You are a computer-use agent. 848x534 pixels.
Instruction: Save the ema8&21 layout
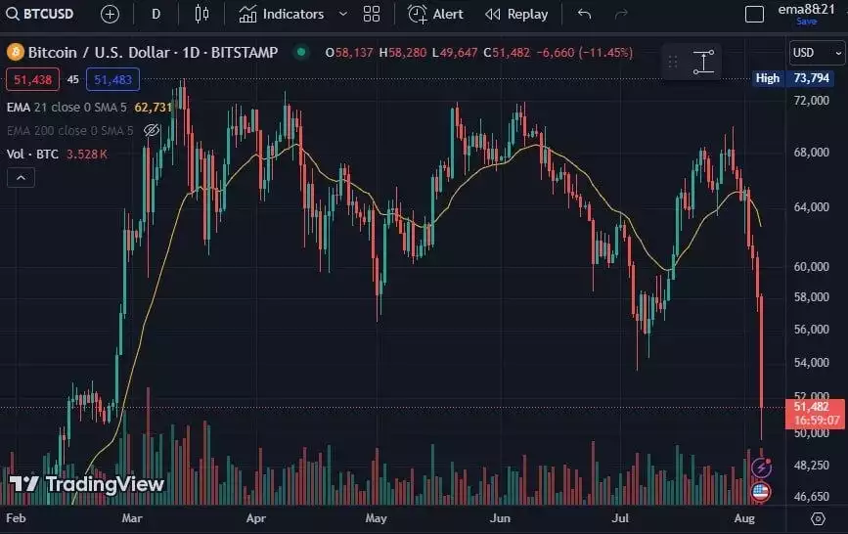(806, 22)
